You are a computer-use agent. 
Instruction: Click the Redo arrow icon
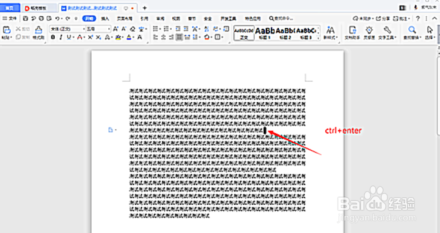68,18
